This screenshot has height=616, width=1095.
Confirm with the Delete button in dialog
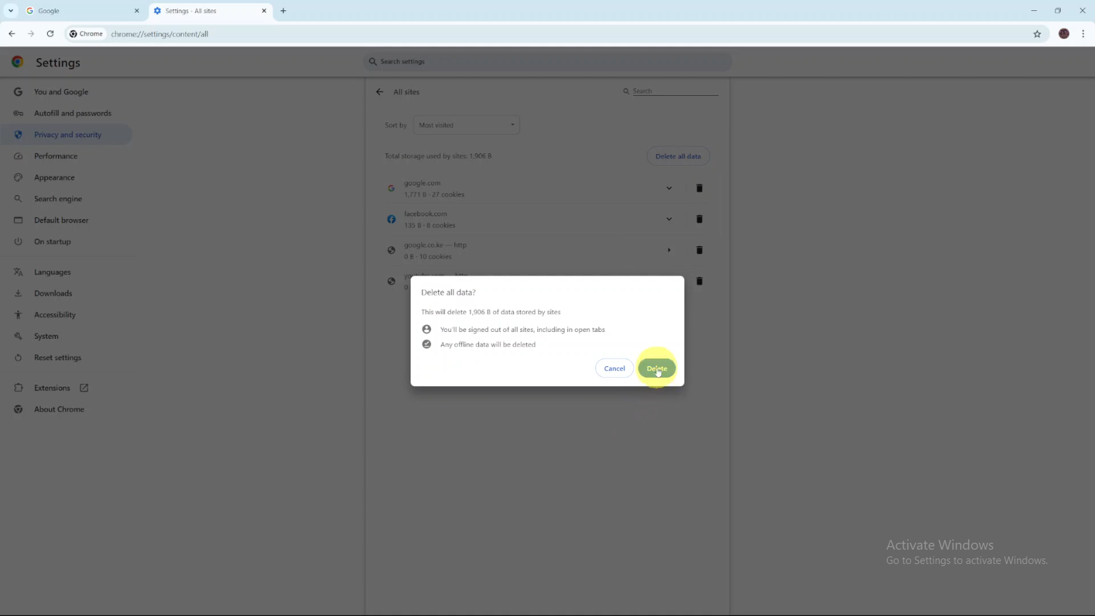656,368
